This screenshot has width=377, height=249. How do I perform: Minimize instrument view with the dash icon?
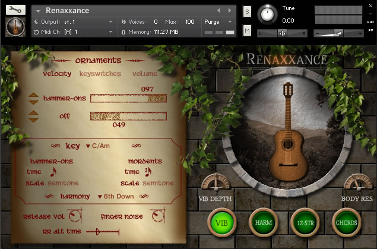tap(370, 14)
